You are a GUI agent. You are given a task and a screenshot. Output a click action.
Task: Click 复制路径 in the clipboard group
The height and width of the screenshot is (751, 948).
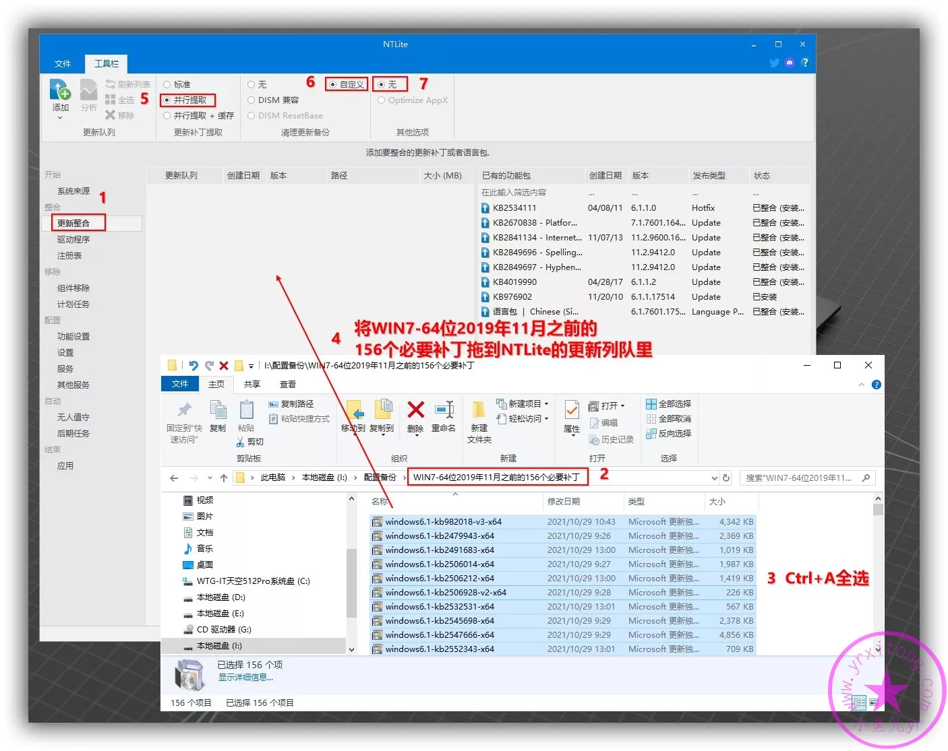click(x=291, y=403)
